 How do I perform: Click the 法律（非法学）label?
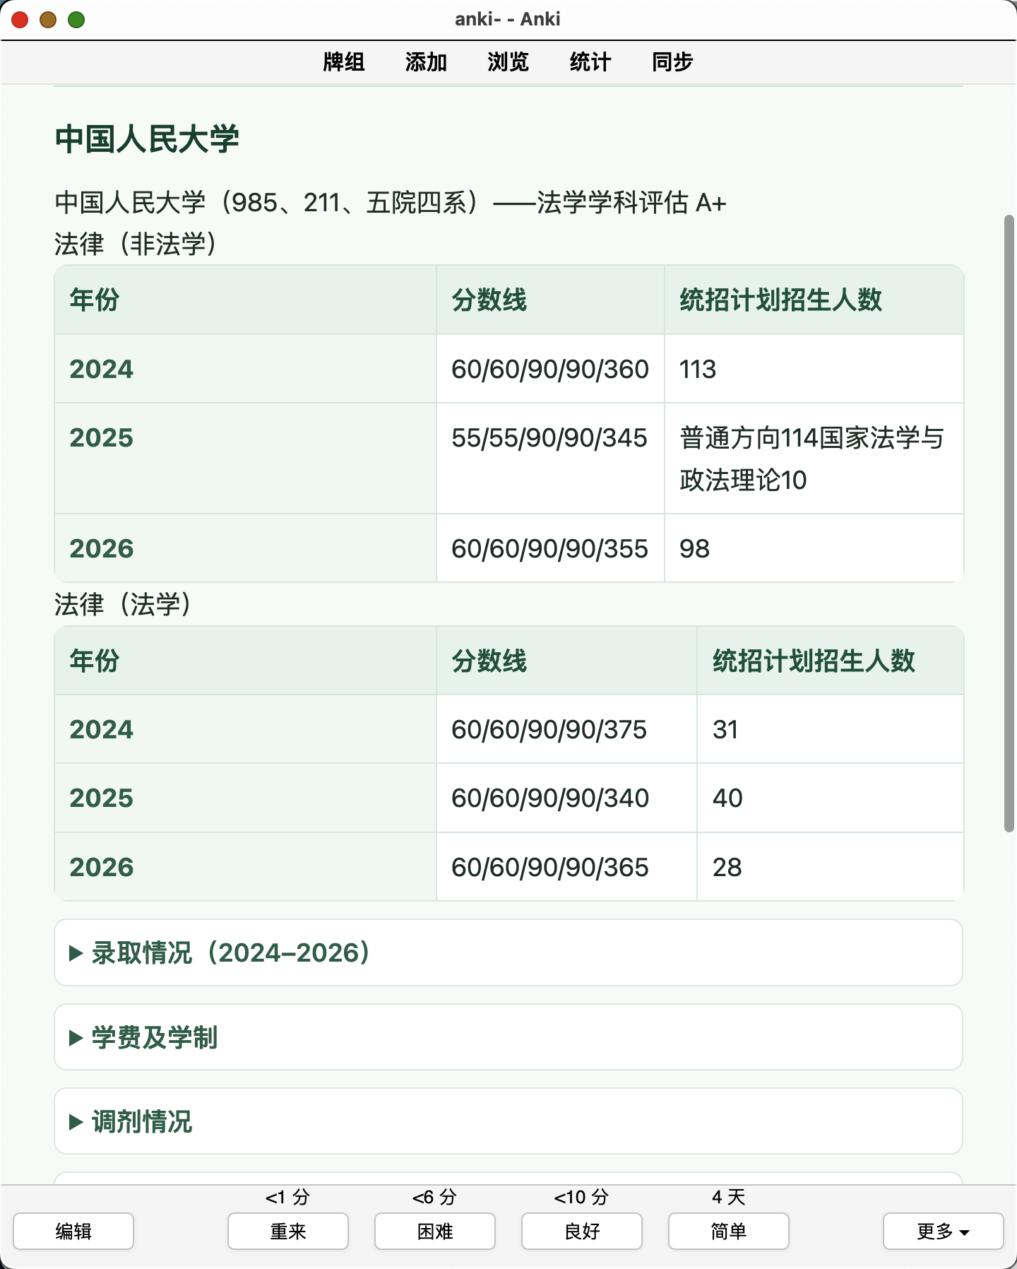tap(136, 244)
